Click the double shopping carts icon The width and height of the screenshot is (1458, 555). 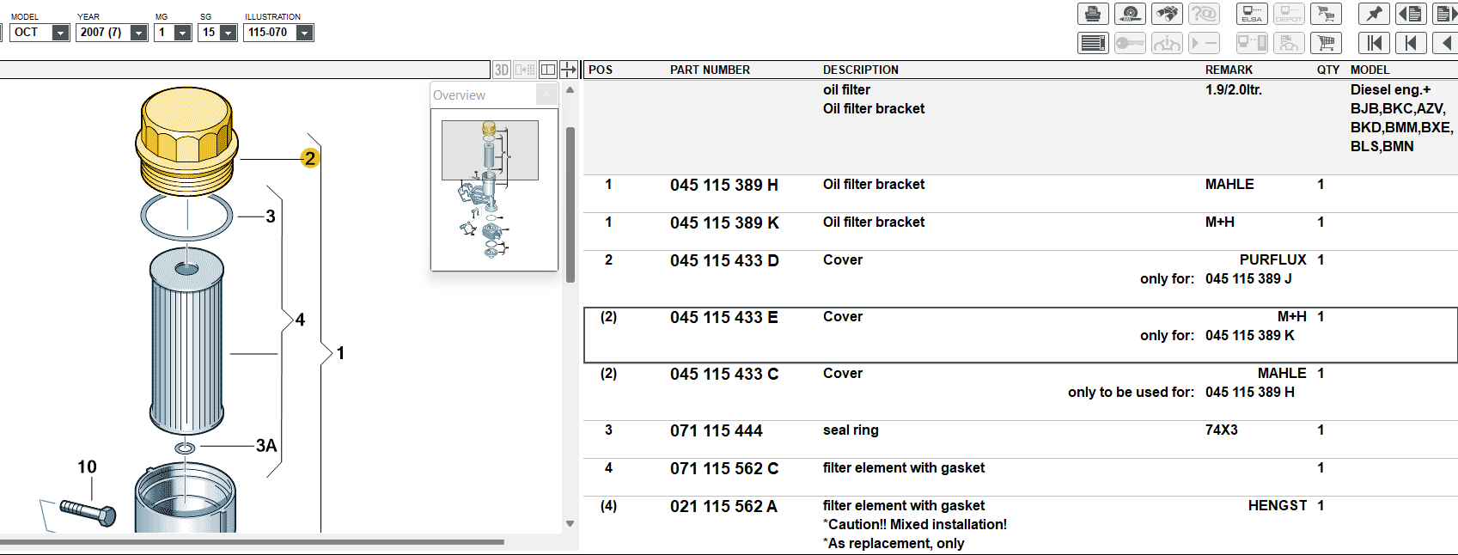click(1326, 14)
